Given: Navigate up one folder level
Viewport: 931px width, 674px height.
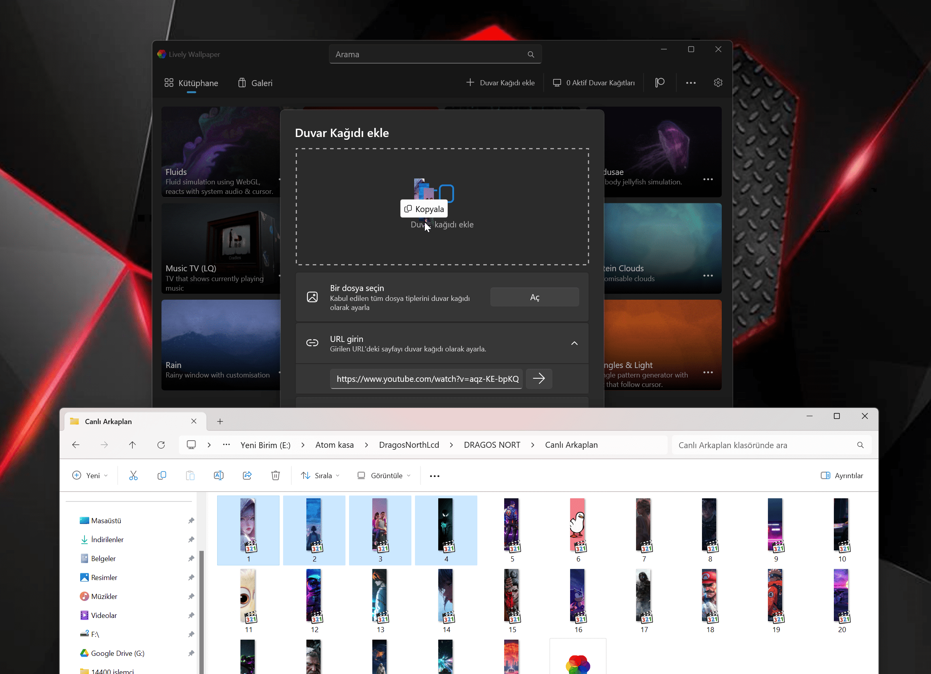Looking at the screenshot, I should coord(132,445).
